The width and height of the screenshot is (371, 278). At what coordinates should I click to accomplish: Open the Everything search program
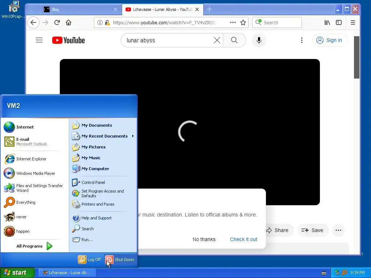click(x=20, y=202)
